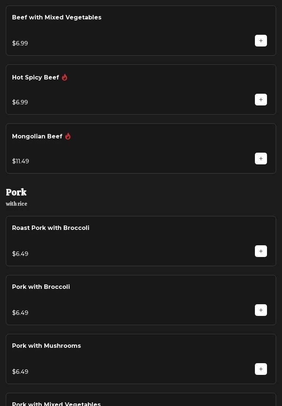This screenshot has height=406, width=282.
Task: Click flame icon next to Mongolian Beef
Action: [68, 136]
